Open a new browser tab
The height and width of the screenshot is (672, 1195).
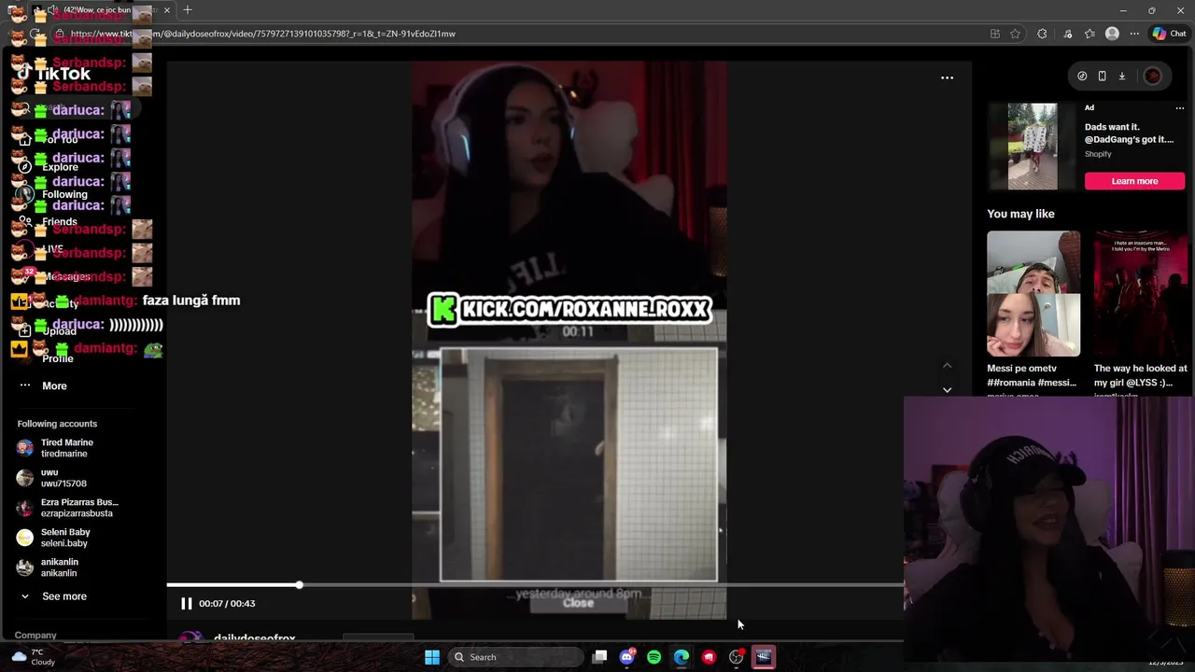(x=188, y=10)
